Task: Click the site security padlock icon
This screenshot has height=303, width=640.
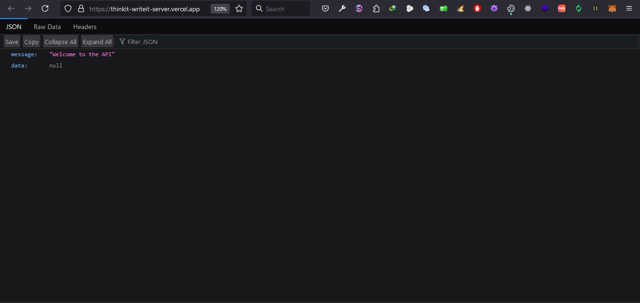Action: [81, 8]
